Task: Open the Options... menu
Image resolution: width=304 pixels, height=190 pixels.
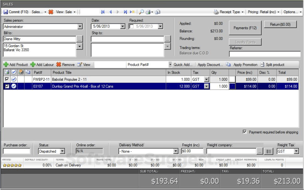Action: (x=292, y=12)
